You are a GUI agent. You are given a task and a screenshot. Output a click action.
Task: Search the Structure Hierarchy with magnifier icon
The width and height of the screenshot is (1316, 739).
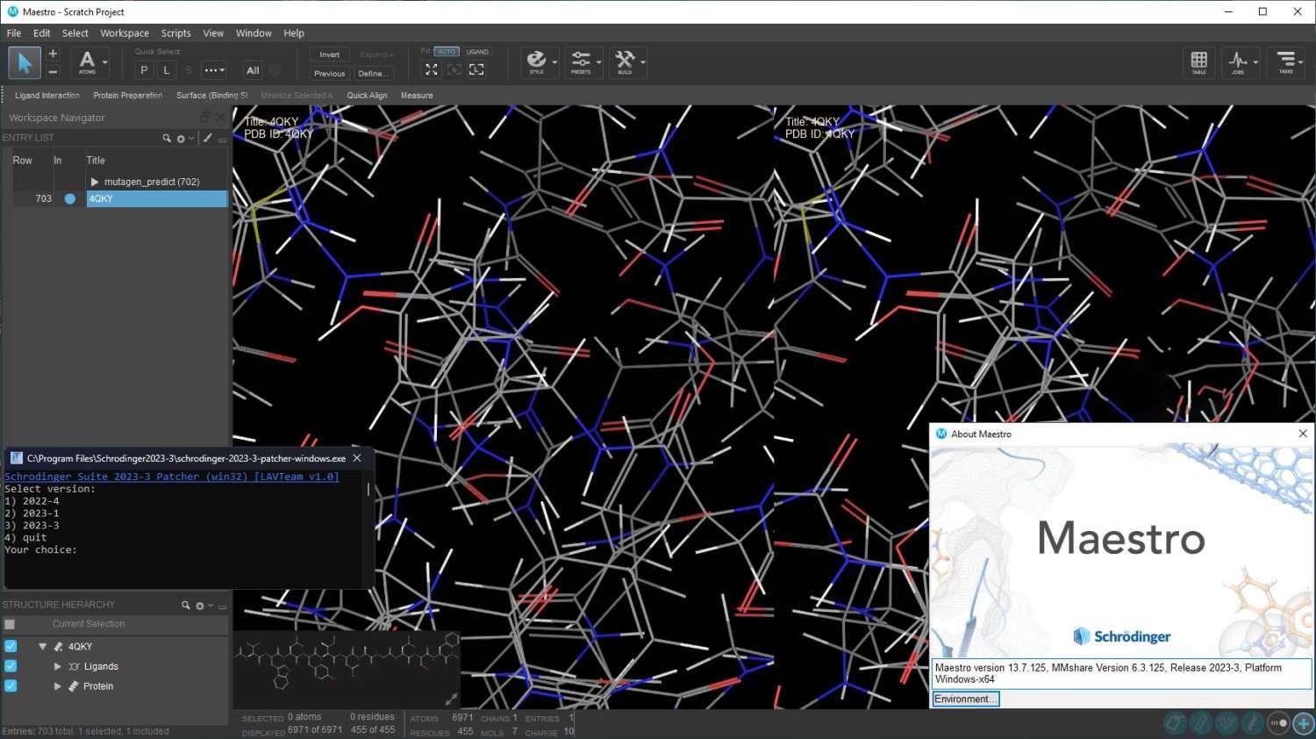185,606
